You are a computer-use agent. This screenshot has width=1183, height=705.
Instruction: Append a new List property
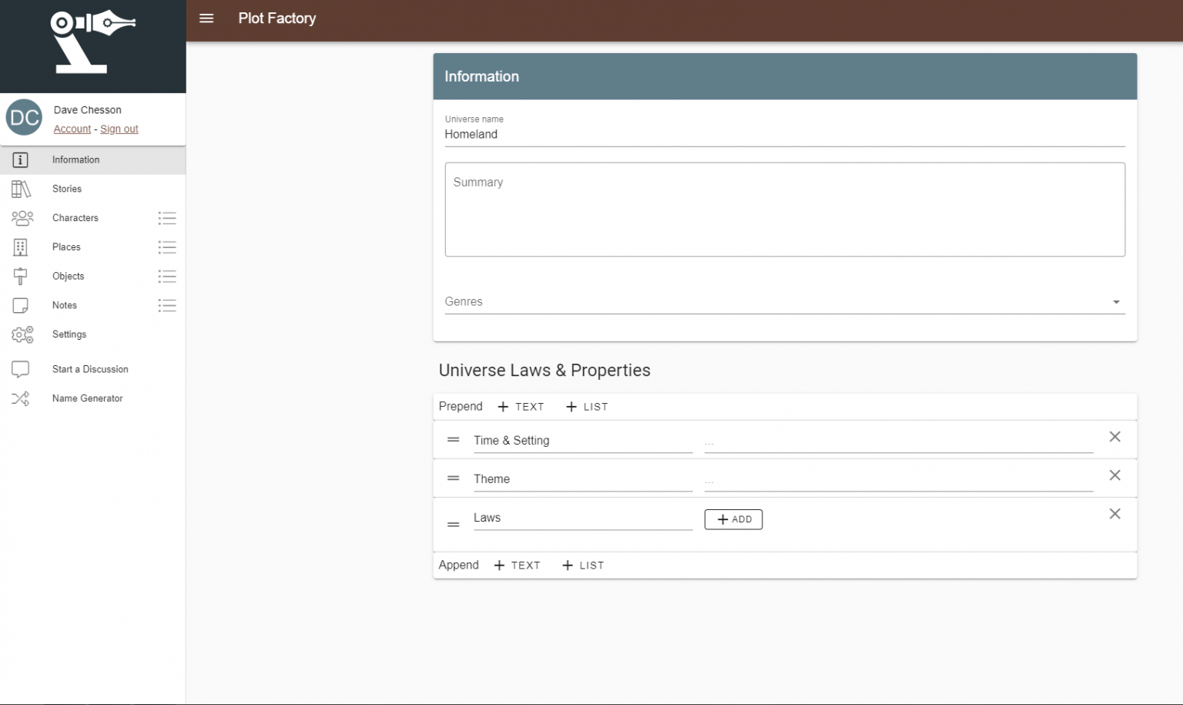pos(583,566)
